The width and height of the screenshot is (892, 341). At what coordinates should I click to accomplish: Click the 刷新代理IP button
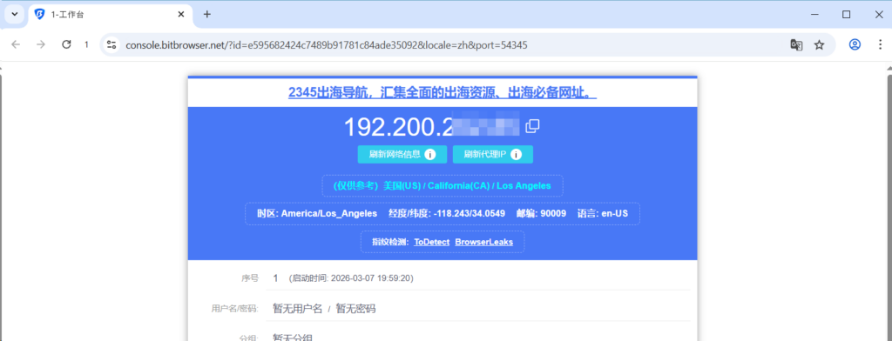493,155
